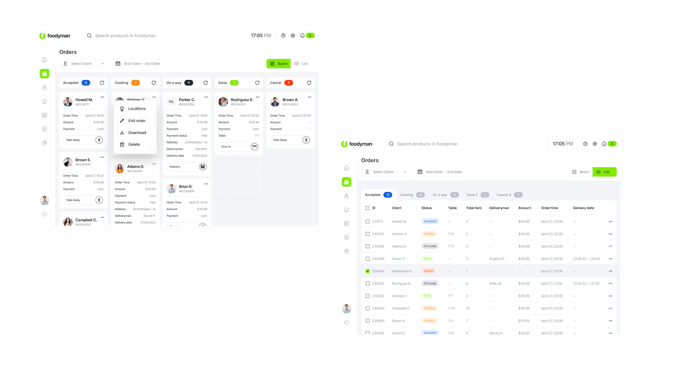681x383 pixels.
Task: Open more options on Rodriguez K. card
Action: [258, 97]
